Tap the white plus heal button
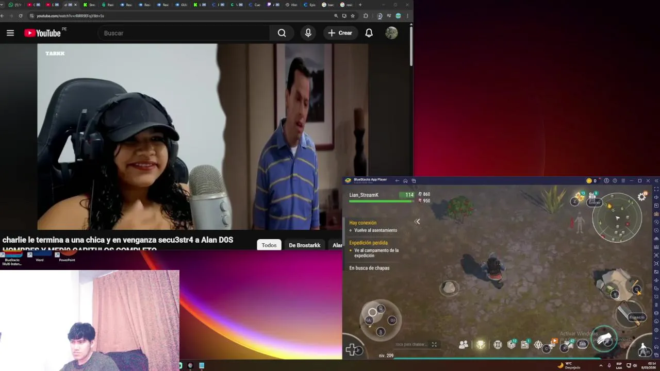The height and width of the screenshot is (371, 660). (x=351, y=350)
